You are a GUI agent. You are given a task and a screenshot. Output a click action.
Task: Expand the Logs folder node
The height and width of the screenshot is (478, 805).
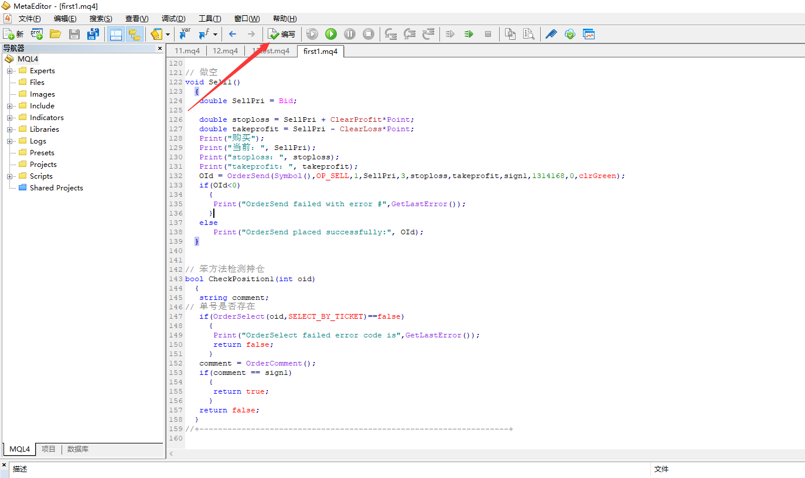(10, 141)
